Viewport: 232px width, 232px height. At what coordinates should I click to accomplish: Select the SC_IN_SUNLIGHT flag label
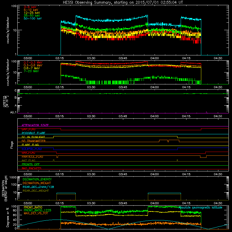click(x=33, y=137)
